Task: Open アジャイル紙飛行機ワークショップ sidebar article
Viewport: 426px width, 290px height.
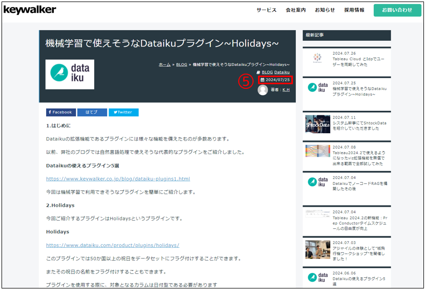Action: tap(358, 254)
